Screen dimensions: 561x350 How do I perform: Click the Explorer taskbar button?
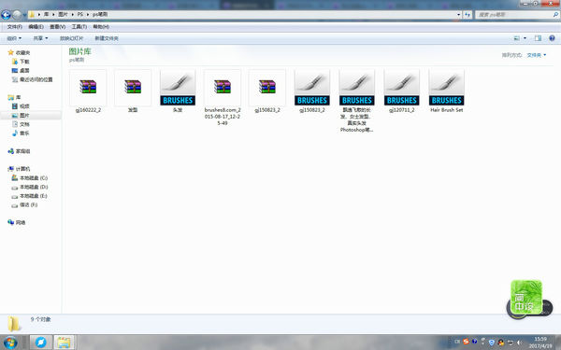64,343
